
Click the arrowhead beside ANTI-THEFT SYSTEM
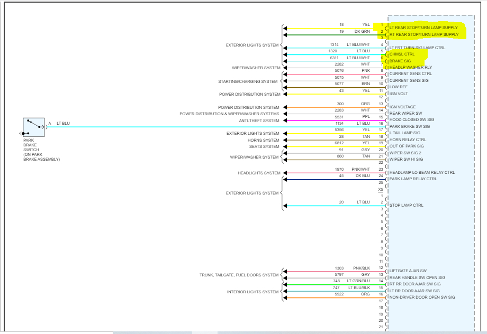point(285,120)
